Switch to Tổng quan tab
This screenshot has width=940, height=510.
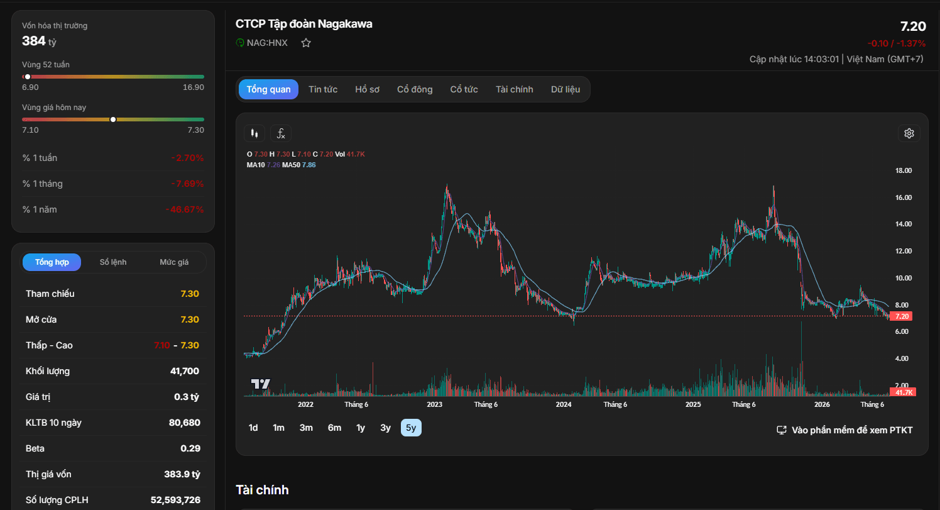tap(268, 89)
